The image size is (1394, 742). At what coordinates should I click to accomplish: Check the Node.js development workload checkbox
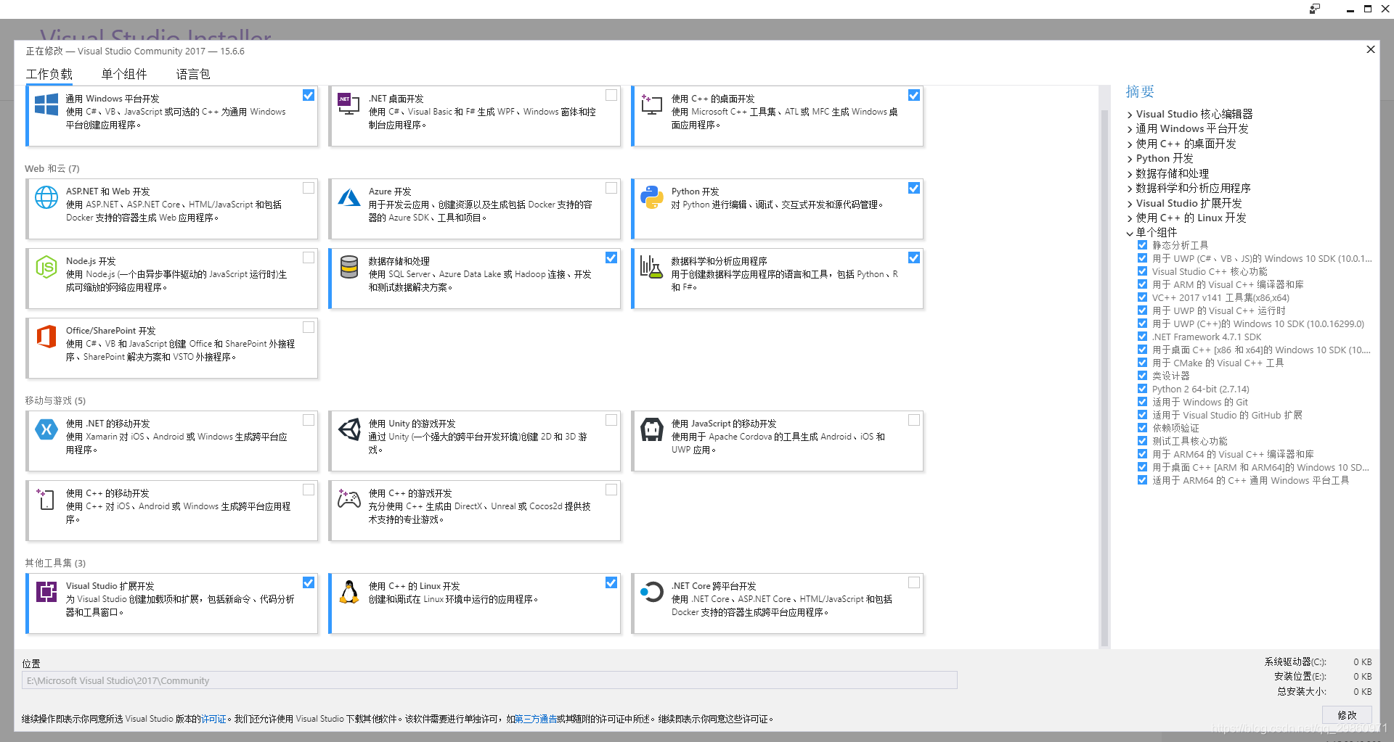point(309,257)
